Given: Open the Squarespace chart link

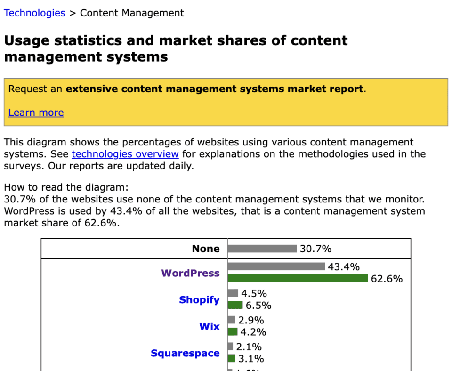Looking at the screenshot, I should tap(185, 353).
